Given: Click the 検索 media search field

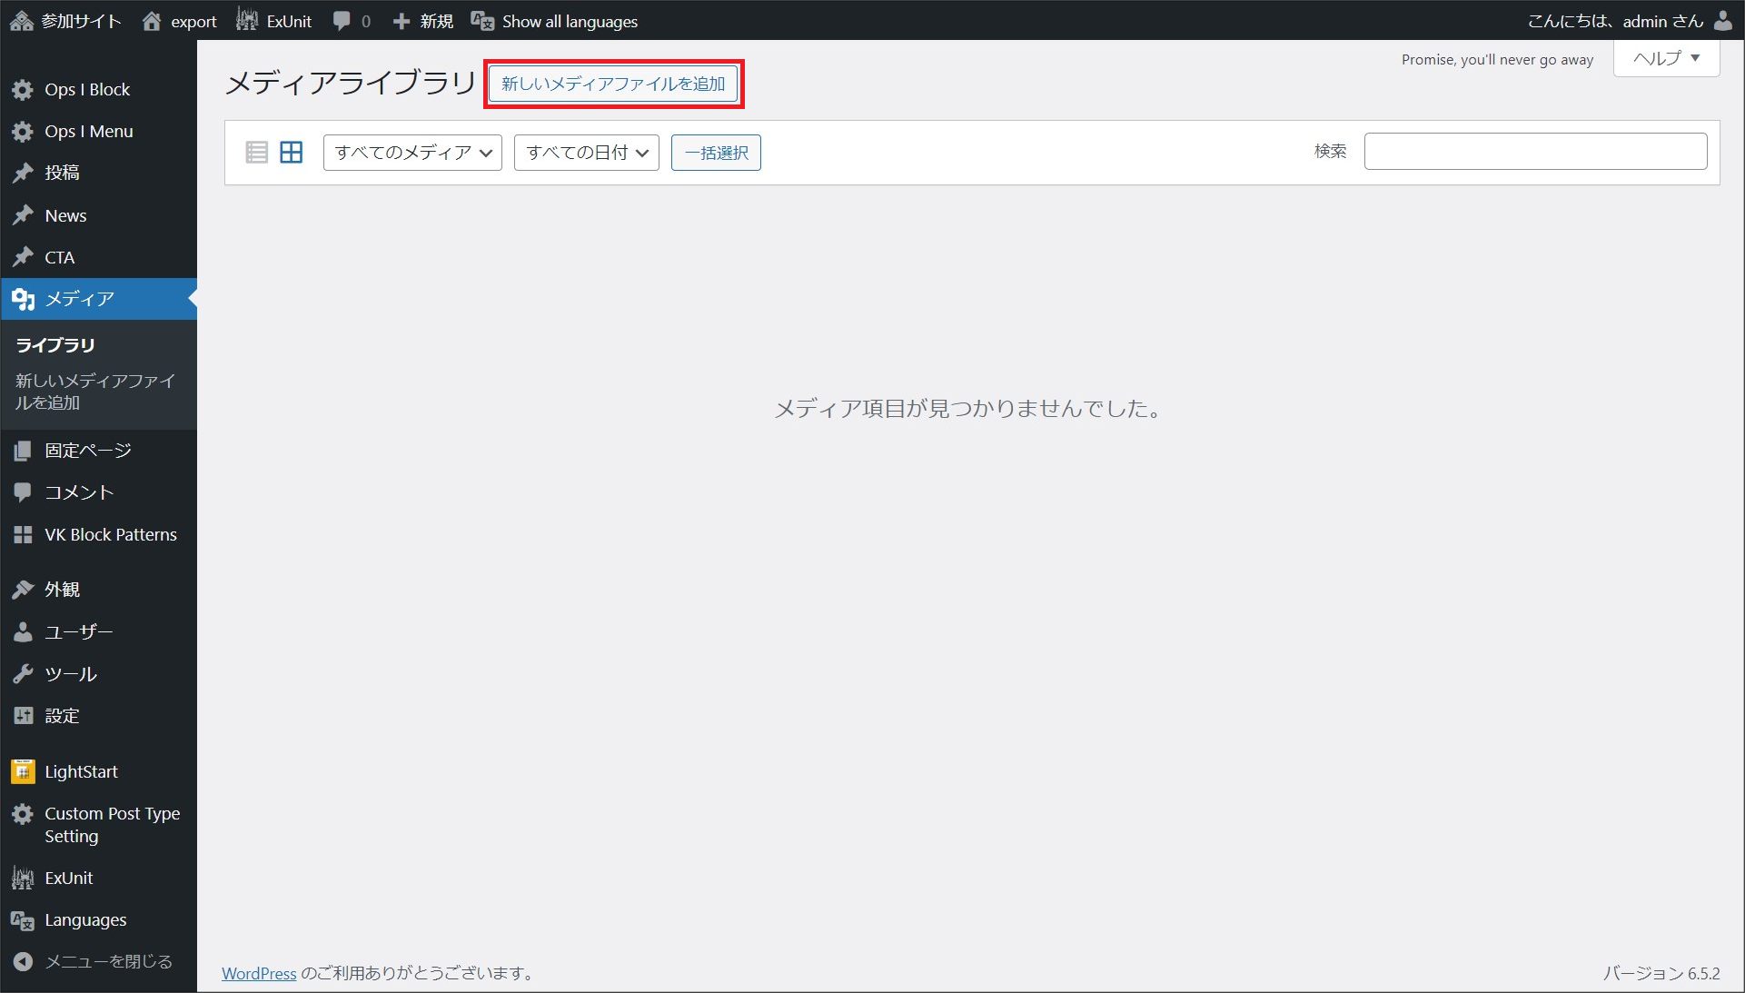Looking at the screenshot, I should click(1534, 151).
